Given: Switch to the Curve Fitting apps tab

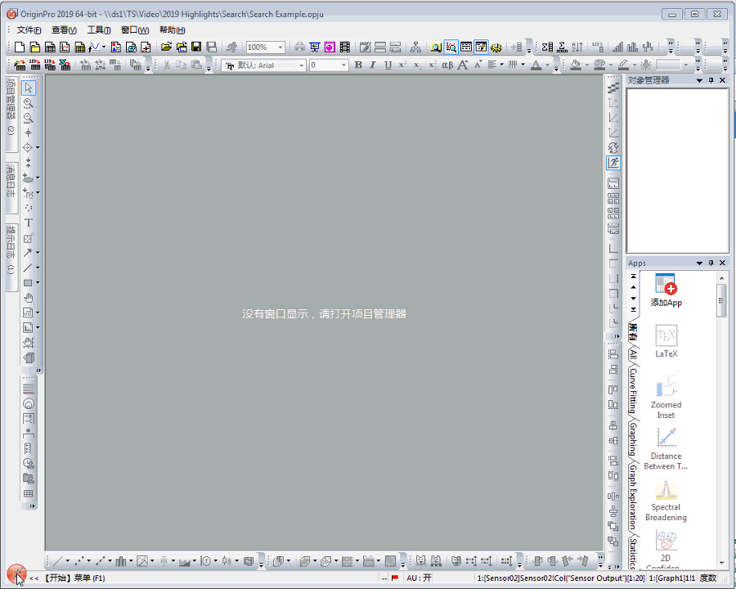Looking at the screenshot, I should point(633,390).
